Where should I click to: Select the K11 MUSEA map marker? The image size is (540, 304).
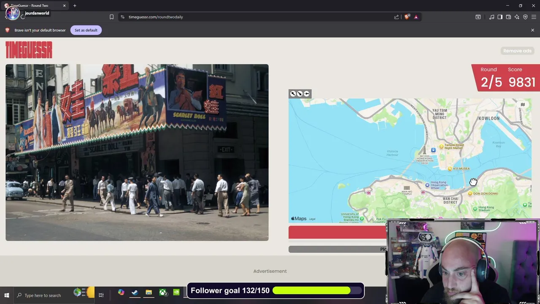(x=450, y=169)
